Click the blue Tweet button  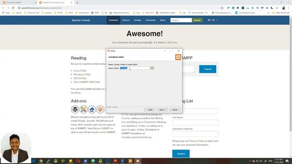(208, 69)
